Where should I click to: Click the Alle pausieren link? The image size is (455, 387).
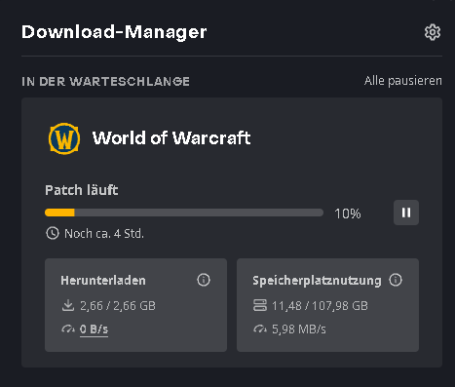click(403, 81)
